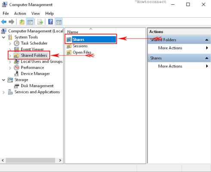Image resolution: width=211 pixels, height=172 pixels.
Task: Maximize the Computer Management window
Action: [x=188, y=4]
